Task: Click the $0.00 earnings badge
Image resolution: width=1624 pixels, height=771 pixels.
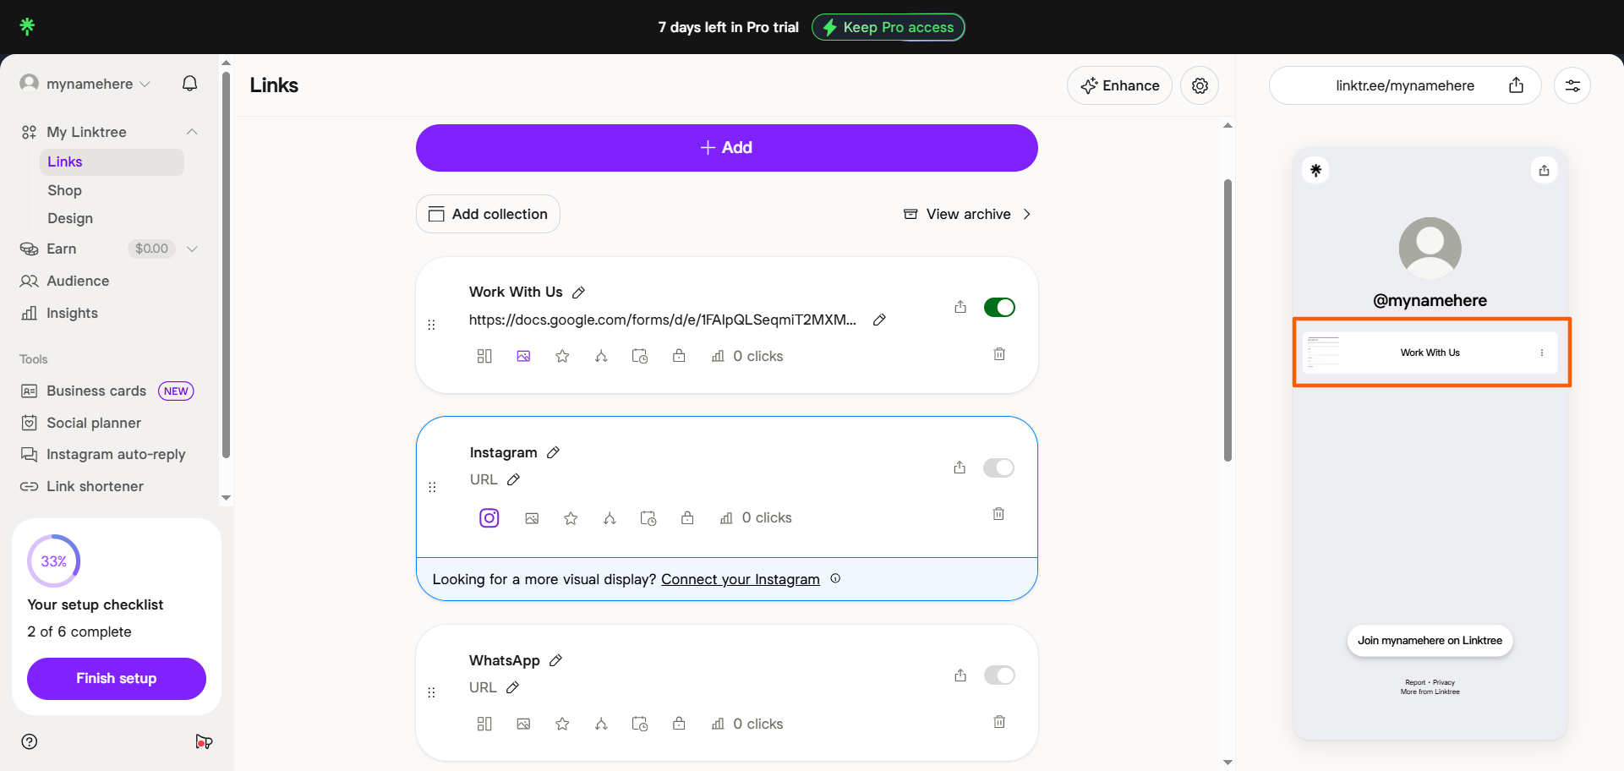Action: pos(151,249)
